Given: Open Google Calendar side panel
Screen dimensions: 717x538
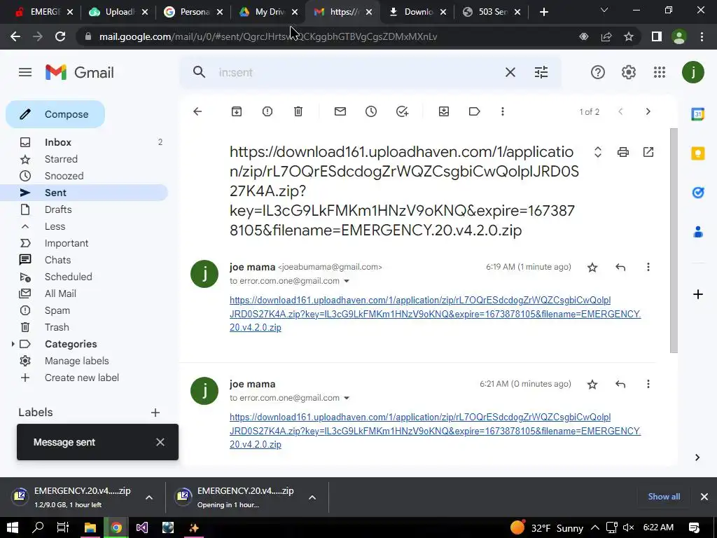Looking at the screenshot, I should [698, 114].
